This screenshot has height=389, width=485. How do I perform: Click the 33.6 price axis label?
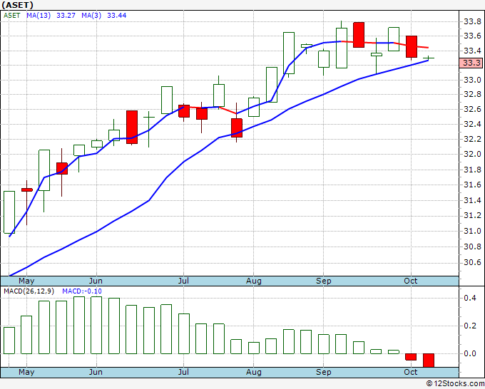click(x=472, y=36)
